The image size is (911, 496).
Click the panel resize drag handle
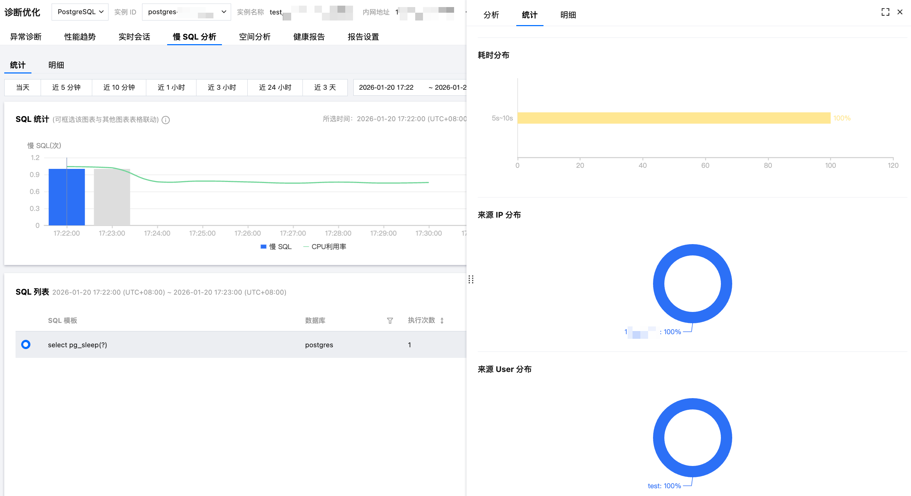pos(471,279)
